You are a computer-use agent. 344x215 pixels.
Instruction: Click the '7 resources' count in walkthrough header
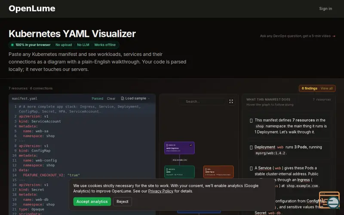click(x=322, y=99)
